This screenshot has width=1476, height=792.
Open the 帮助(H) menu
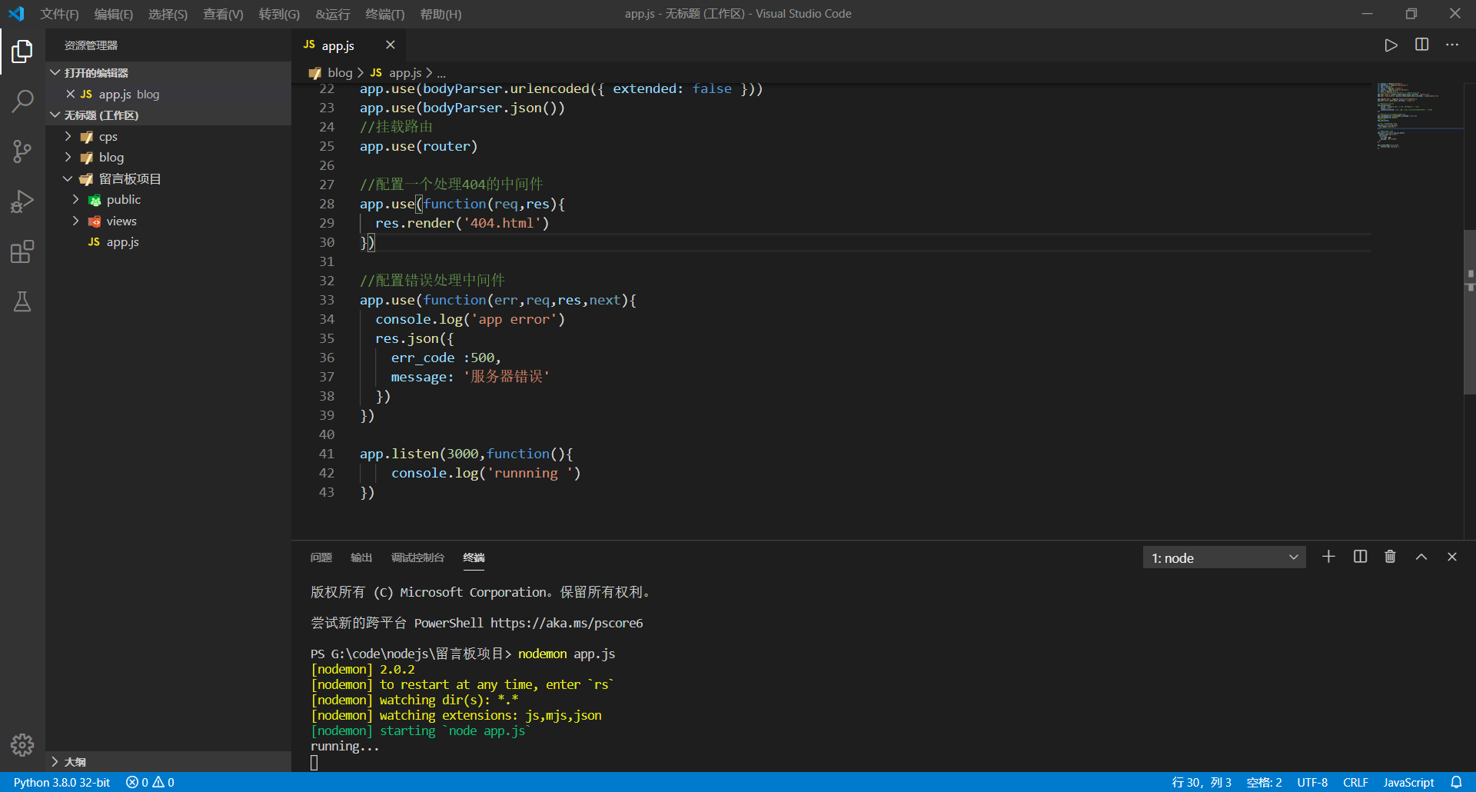440,14
